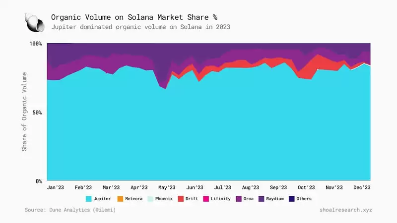The height and width of the screenshot is (223, 397).
Task: Click the Shoal shell logo
Action: point(35,22)
